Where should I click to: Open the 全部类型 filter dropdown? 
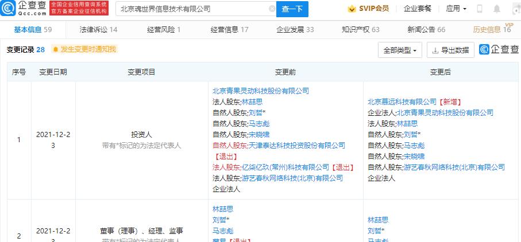400,50
